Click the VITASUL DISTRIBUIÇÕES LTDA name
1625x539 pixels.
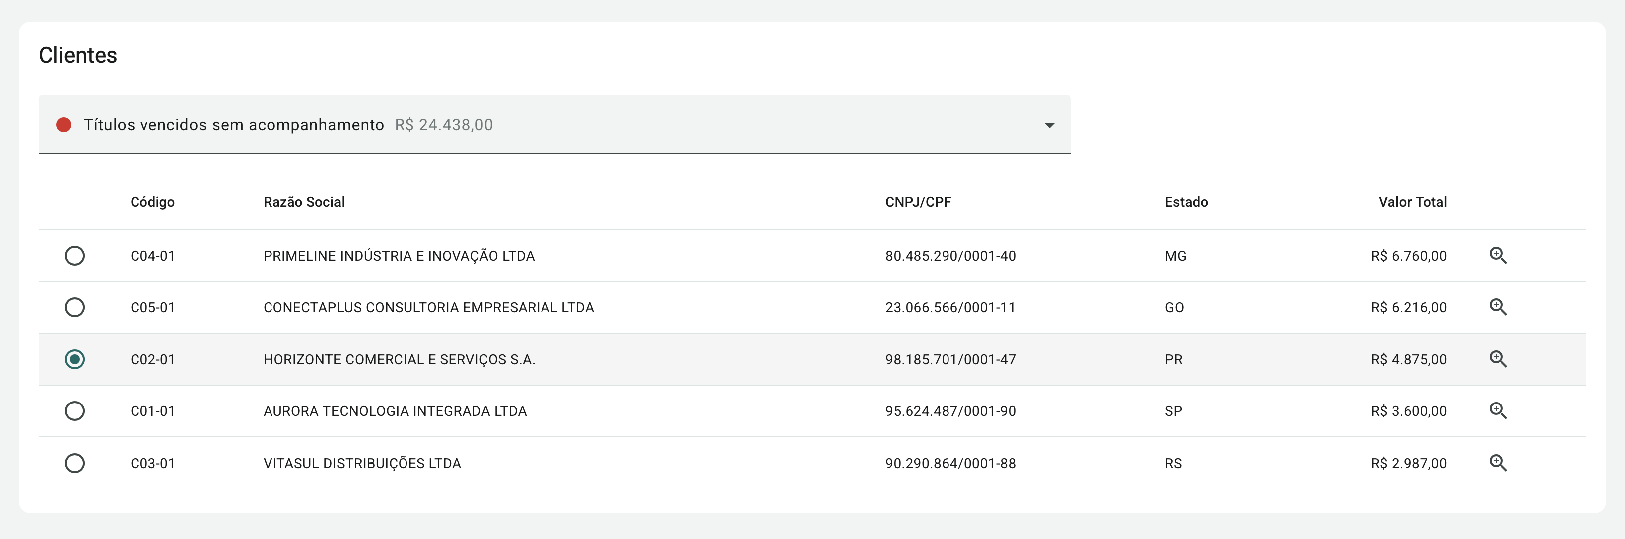pos(362,463)
